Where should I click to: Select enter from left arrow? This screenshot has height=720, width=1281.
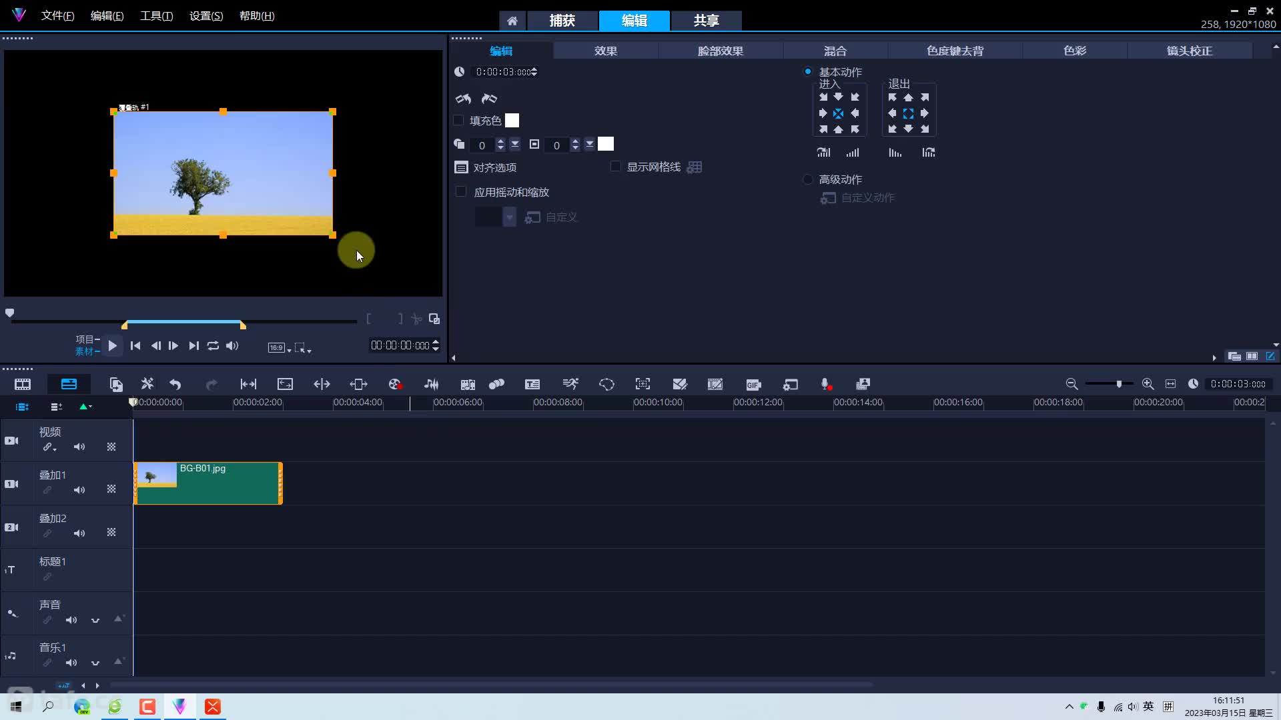point(823,113)
